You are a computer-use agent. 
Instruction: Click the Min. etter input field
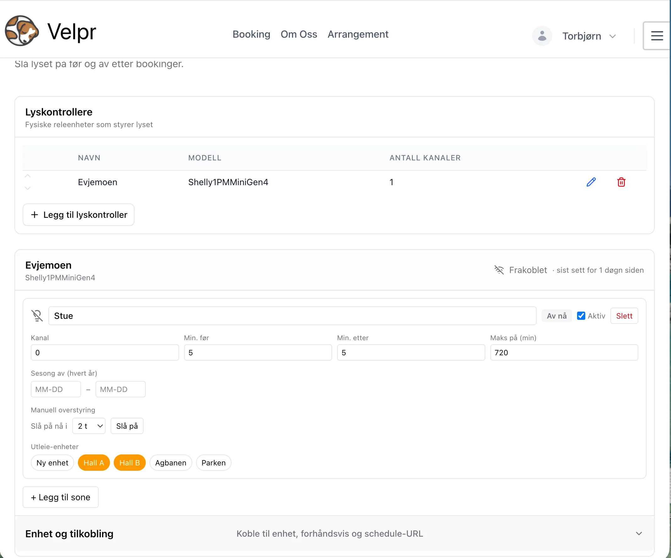[411, 352]
